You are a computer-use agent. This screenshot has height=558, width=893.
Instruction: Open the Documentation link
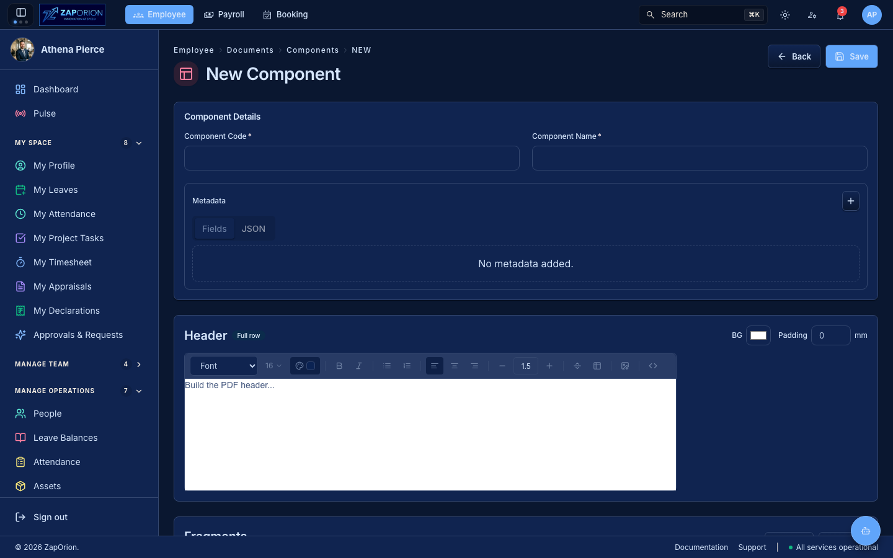click(x=701, y=547)
